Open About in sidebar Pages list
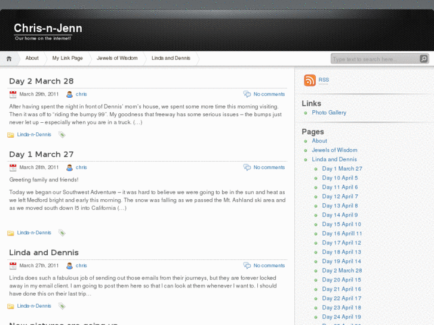Image resolution: width=434 pixels, height=325 pixels. pyautogui.click(x=319, y=141)
